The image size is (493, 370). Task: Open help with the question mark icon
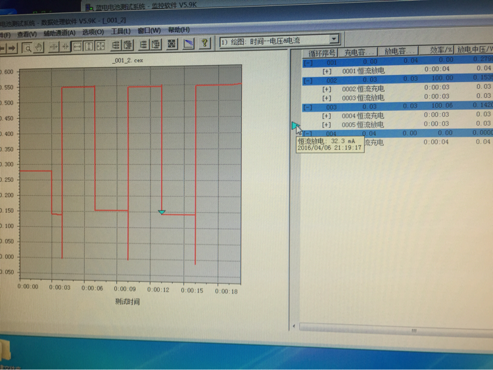click(x=204, y=43)
